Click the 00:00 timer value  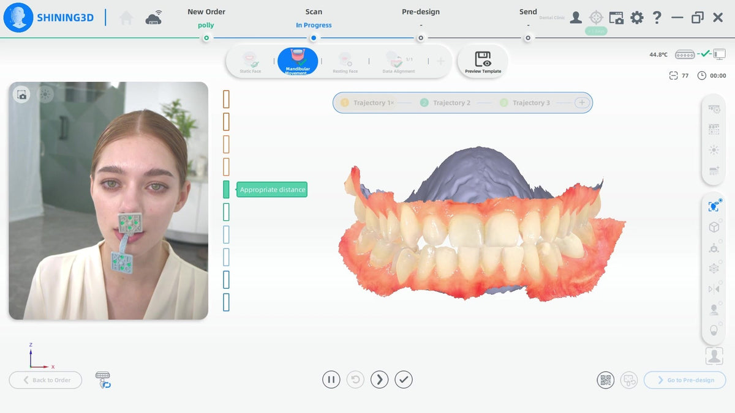click(718, 76)
